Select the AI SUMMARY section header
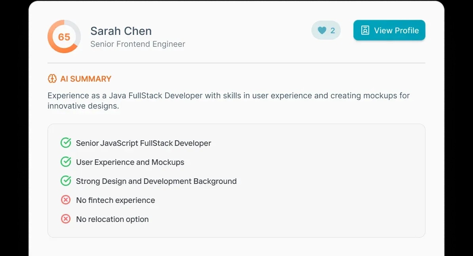Viewport: 473px width, 256px height. click(x=86, y=78)
